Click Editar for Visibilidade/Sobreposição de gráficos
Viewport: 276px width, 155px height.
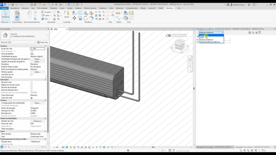[37, 59]
